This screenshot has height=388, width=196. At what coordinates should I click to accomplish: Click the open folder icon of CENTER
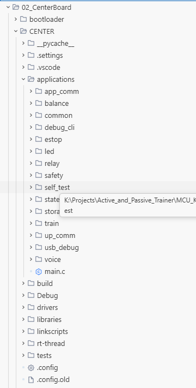pyautogui.click(x=23, y=32)
